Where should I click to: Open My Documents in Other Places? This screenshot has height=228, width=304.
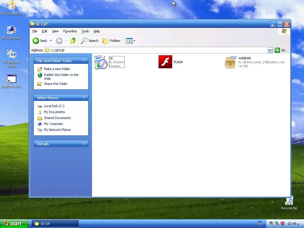tap(54, 112)
